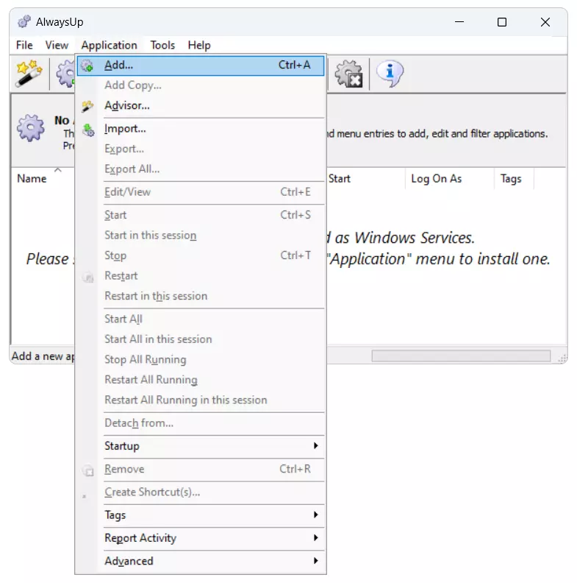Open the File menu
Image resolution: width=577 pixels, height=583 pixels.
[24, 46]
